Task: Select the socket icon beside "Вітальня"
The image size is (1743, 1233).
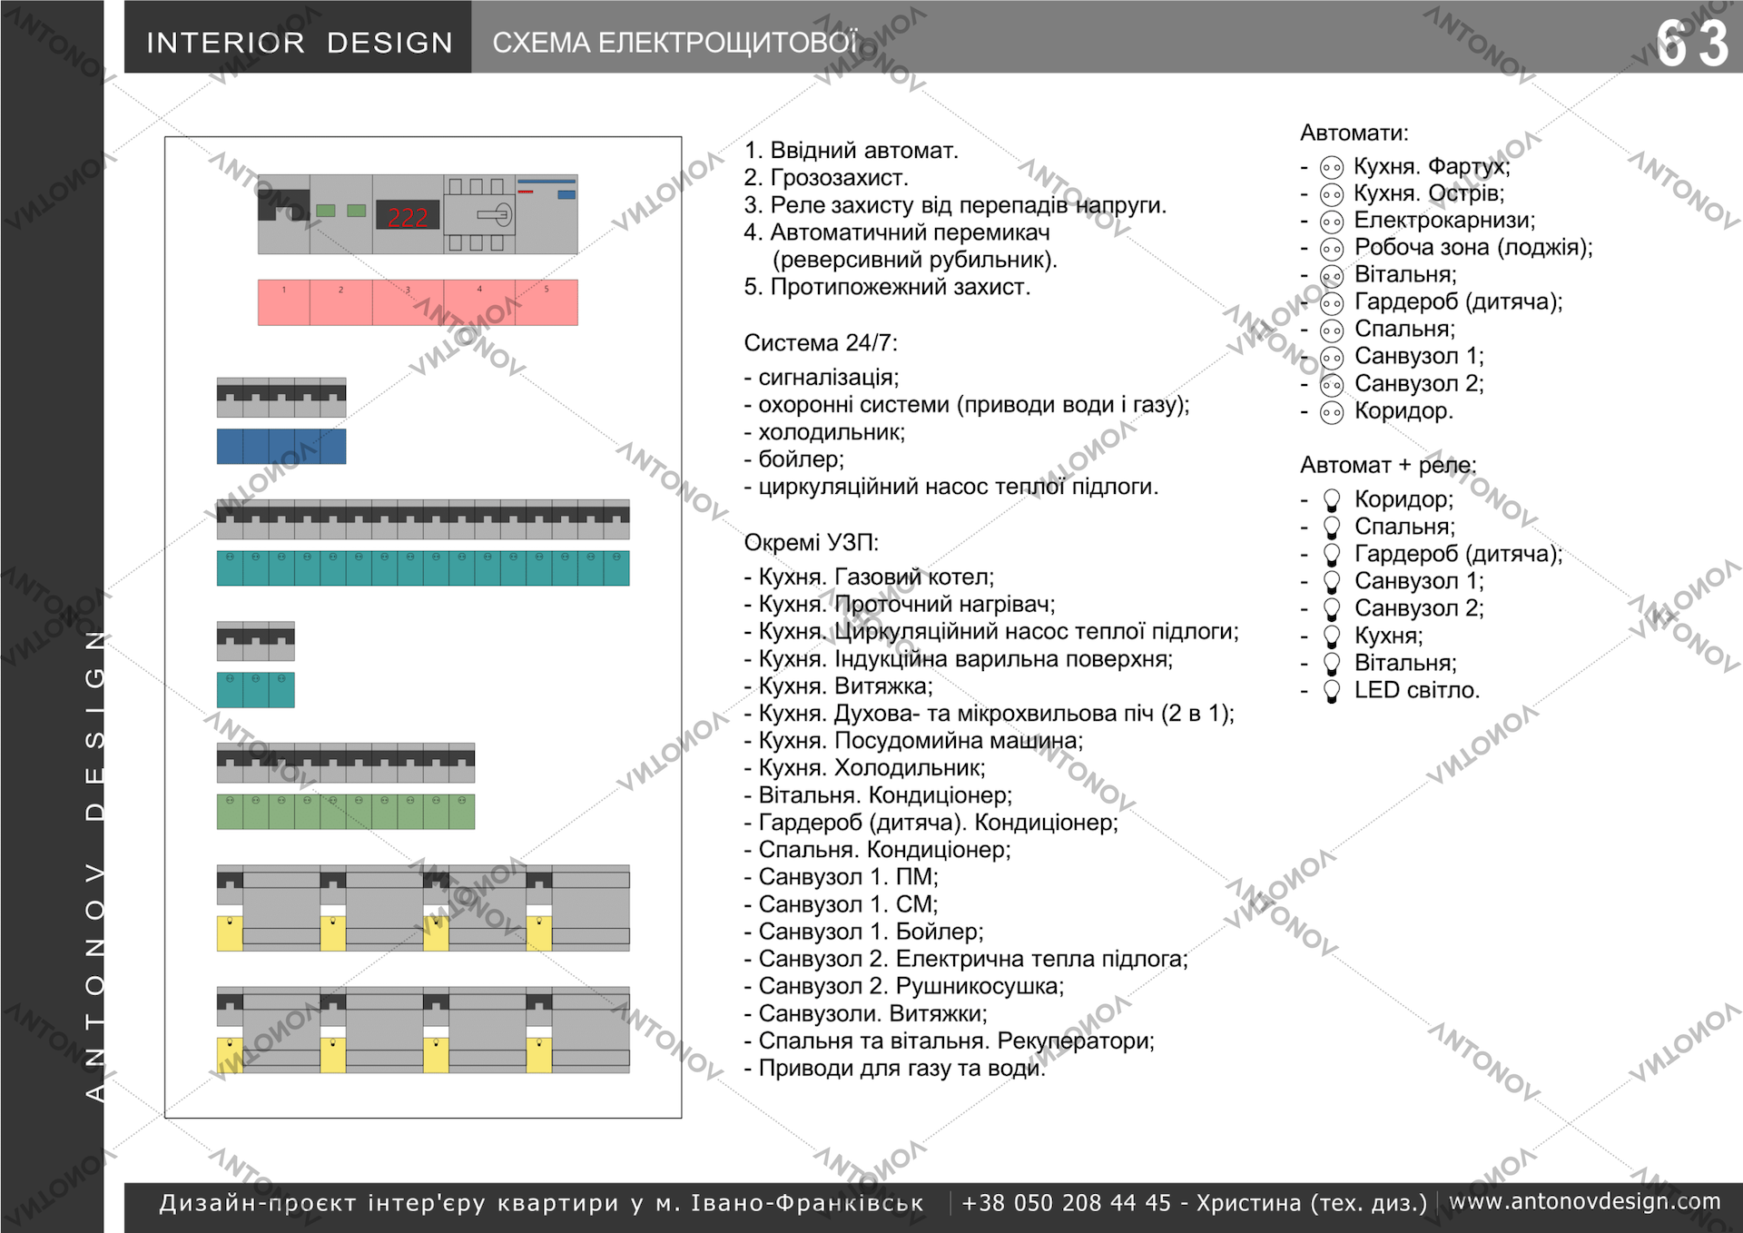Action: (1331, 277)
